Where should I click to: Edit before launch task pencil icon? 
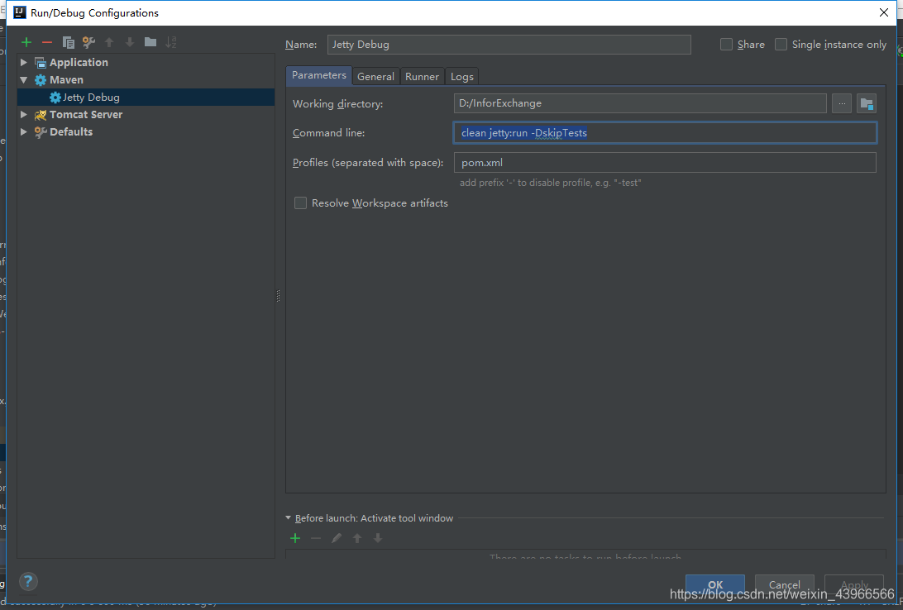point(337,538)
